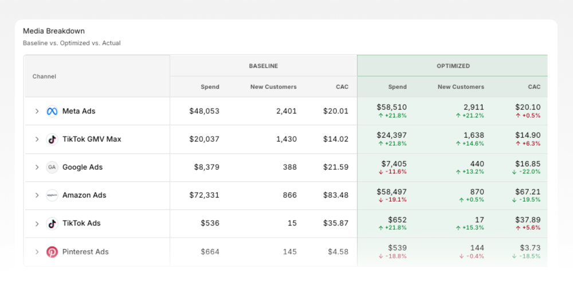Click Meta Ads optimized spend value $58,510

tap(391, 107)
